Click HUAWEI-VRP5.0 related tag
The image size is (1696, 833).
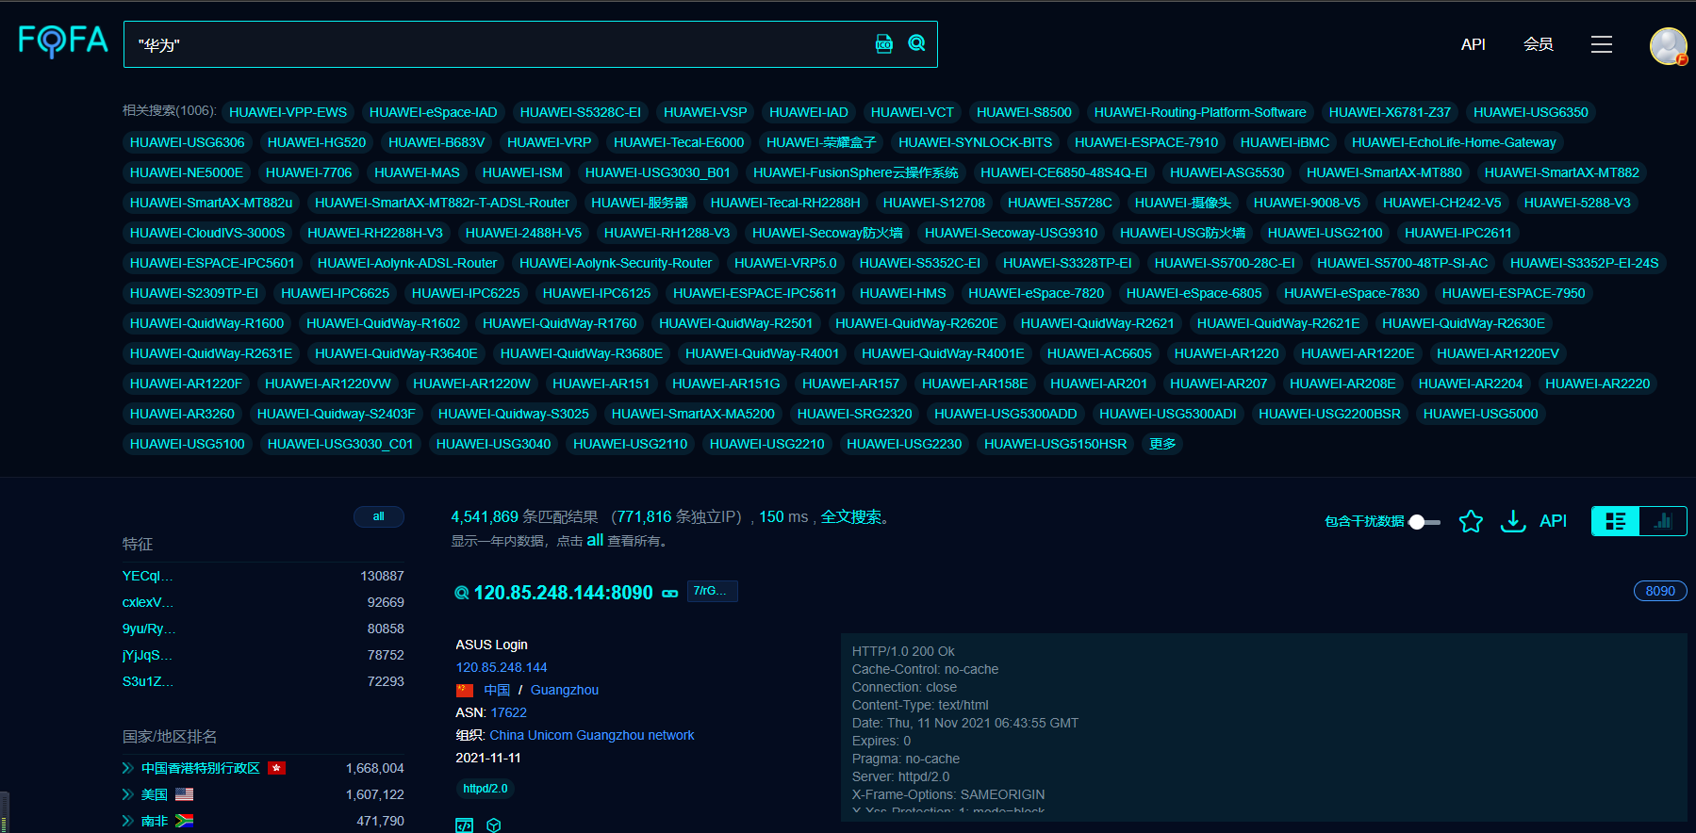[785, 263]
